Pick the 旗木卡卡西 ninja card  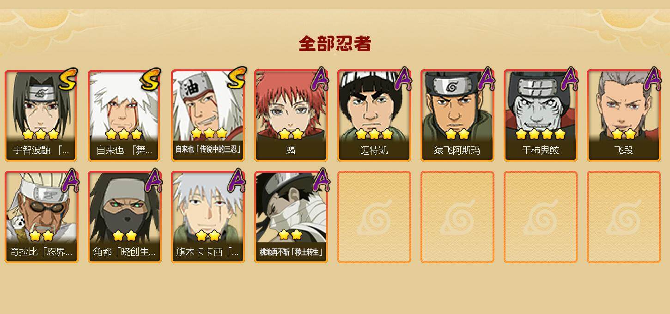click(208, 217)
